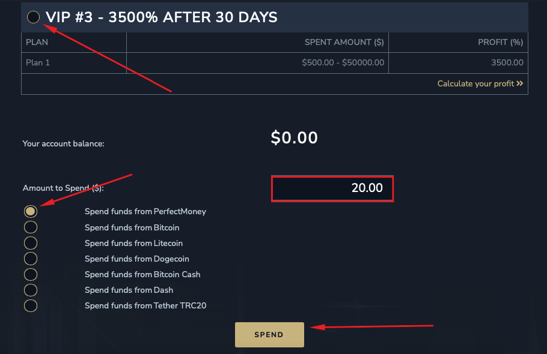547x354 pixels.
Task: Click the 3500.00 profit value cell
Action: tap(507, 62)
